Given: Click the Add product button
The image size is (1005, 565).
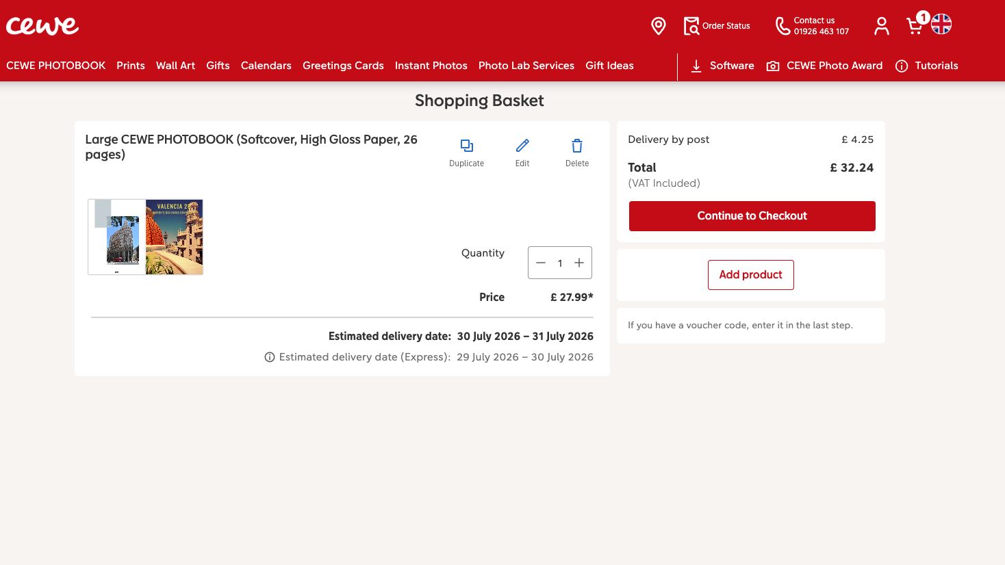Looking at the screenshot, I should point(751,275).
